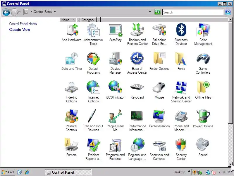The height and width of the screenshot is (176, 234).
Task: Open Pen and Input Devices
Action: (x=93, y=121)
